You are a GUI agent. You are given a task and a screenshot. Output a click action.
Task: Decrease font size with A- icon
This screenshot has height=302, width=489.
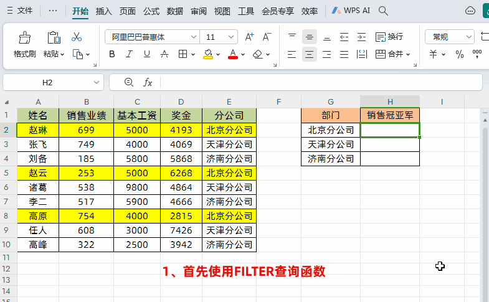click(266, 37)
